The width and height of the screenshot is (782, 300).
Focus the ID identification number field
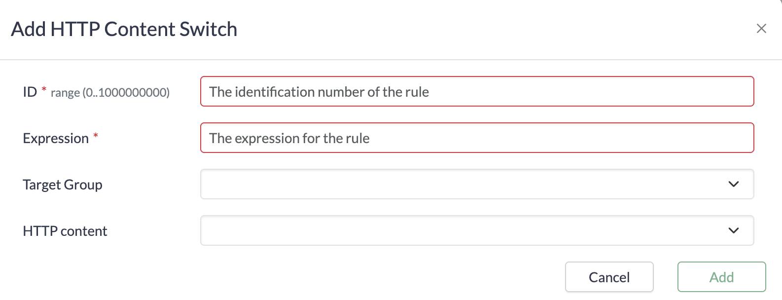click(476, 91)
